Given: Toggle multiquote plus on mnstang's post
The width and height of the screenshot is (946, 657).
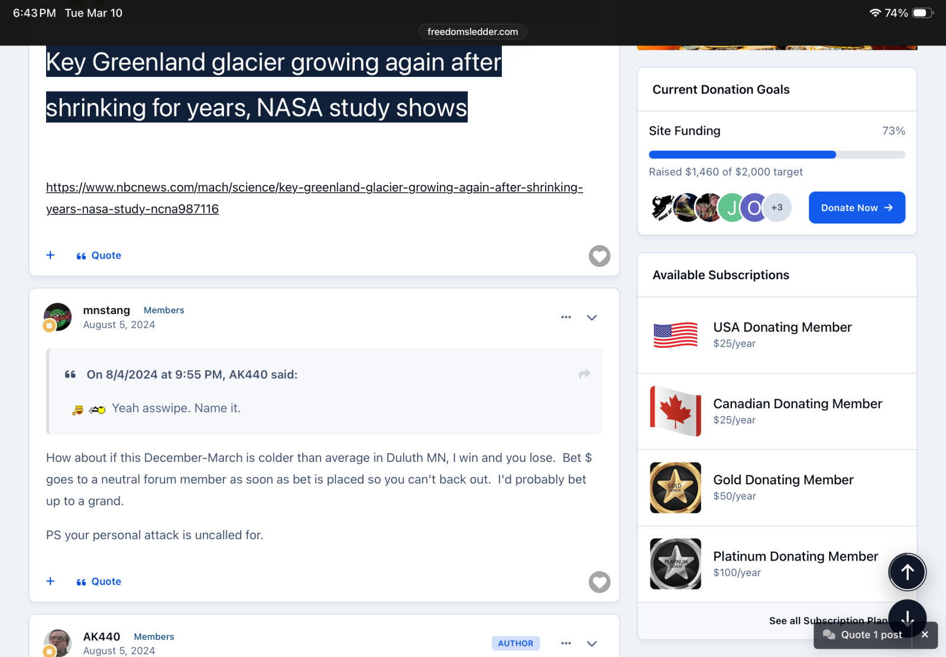Looking at the screenshot, I should coord(51,581).
